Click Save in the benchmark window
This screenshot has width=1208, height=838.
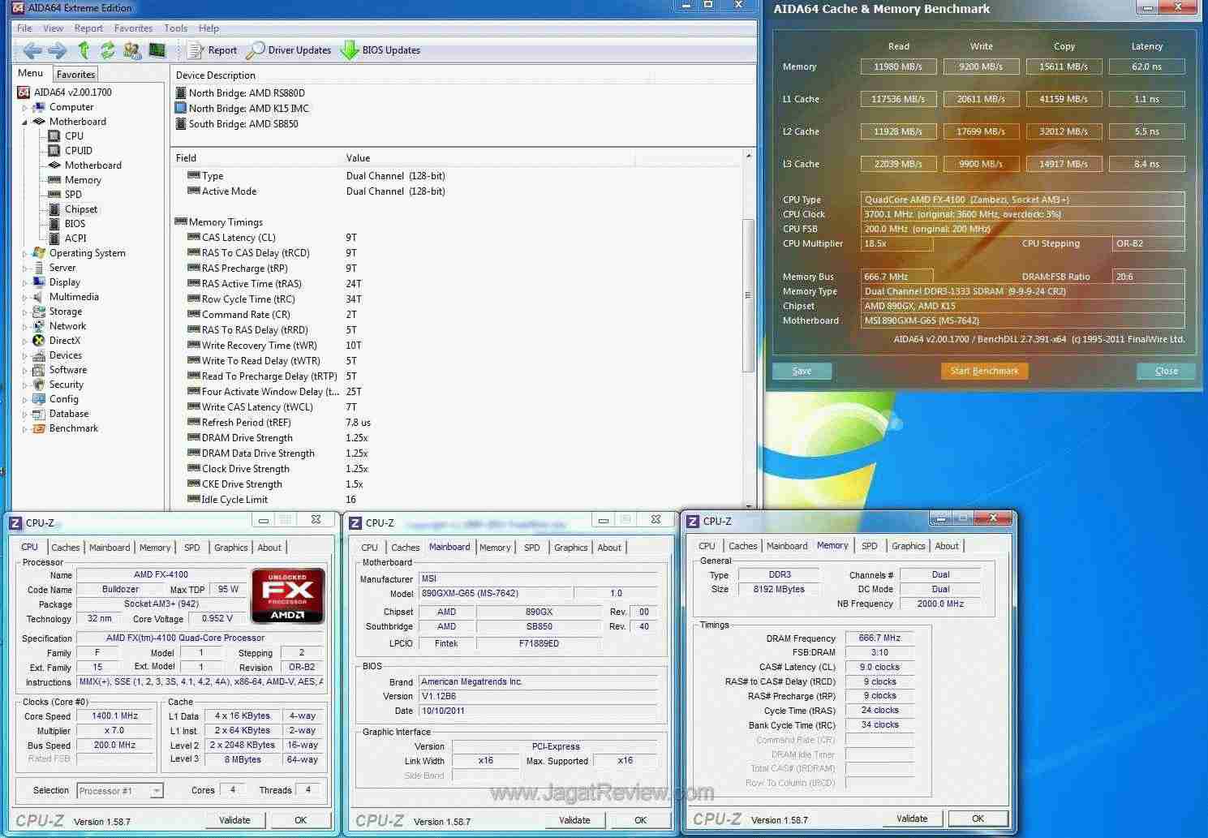click(802, 371)
